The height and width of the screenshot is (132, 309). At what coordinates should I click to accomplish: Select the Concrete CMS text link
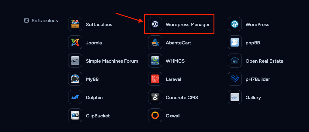click(x=182, y=98)
